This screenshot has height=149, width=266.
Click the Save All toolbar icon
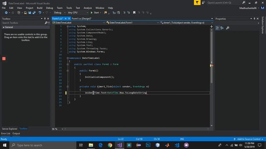[34, 13]
